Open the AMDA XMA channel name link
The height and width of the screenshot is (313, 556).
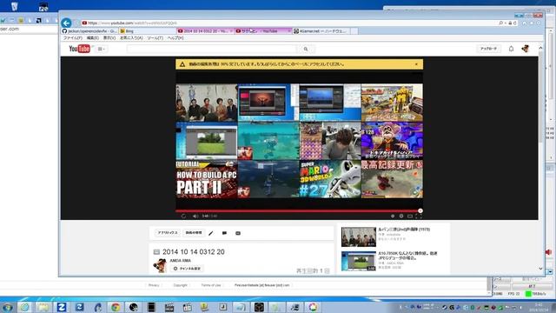point(180,261)
